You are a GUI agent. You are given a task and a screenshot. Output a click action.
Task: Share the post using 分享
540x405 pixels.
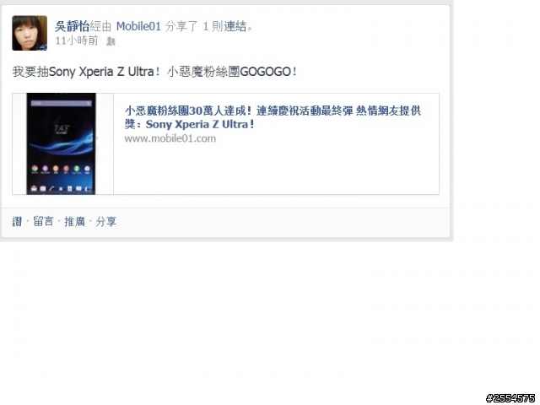click(106, 221)
